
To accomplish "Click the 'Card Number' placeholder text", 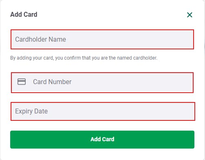I will (52, 82).
